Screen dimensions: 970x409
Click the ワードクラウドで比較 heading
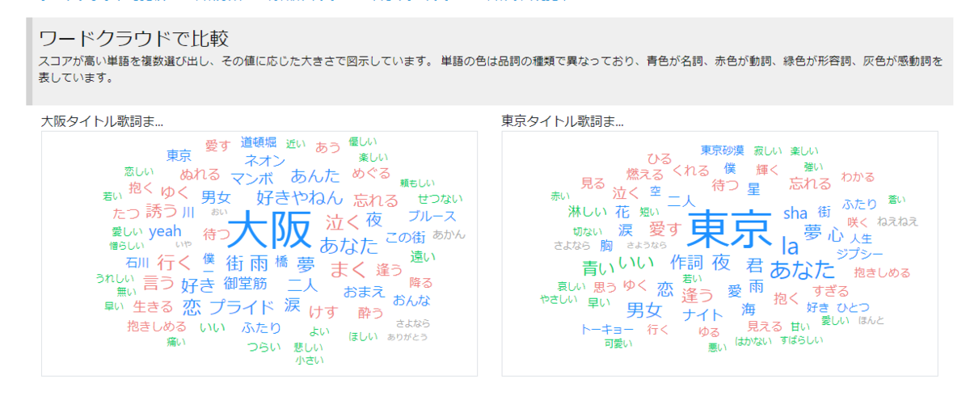pyautogui.click(x=133, y=38)
